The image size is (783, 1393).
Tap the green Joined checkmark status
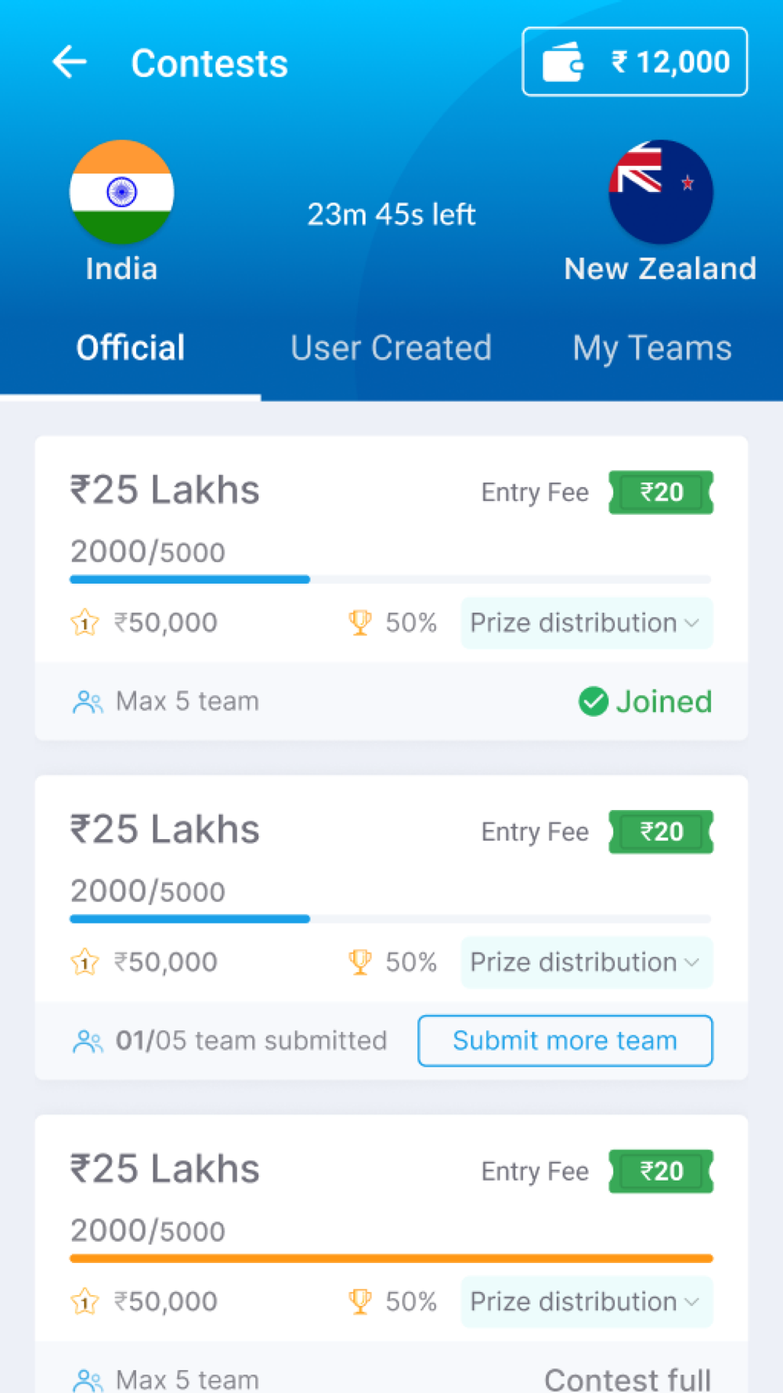coord(645,701)
